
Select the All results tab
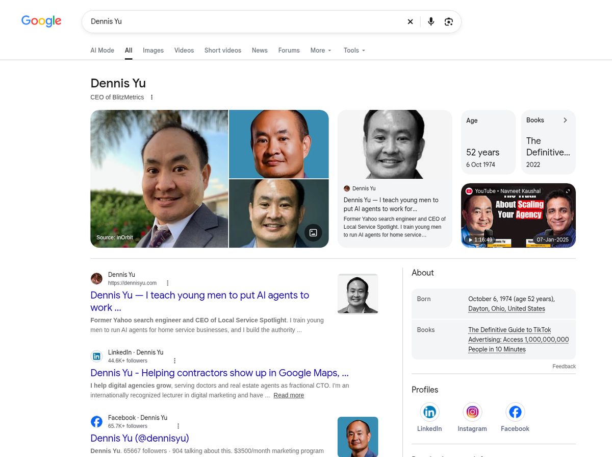pos(129,50)
